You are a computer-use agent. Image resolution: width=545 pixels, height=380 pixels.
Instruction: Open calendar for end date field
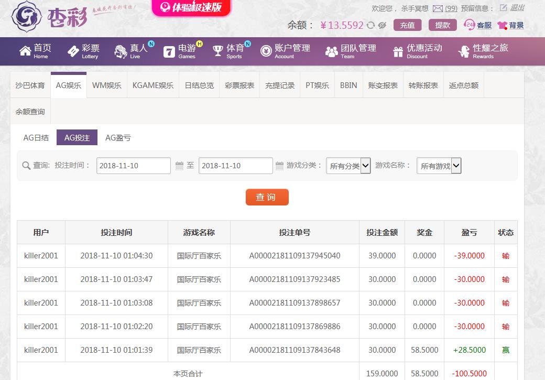tap(279, 166)
